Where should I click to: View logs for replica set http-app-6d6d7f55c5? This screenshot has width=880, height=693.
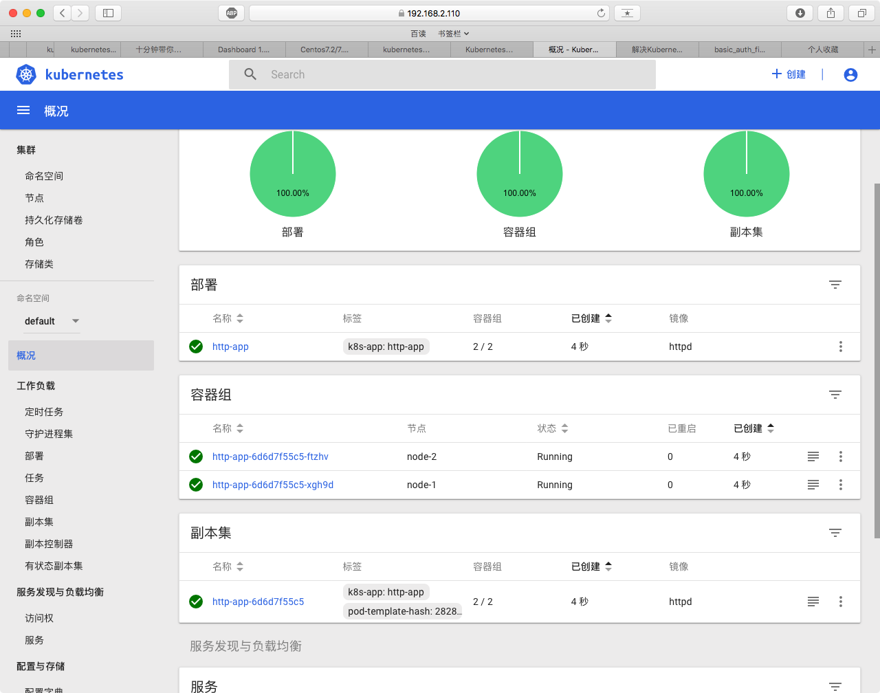pyautogui.click(x=813, y=602)
